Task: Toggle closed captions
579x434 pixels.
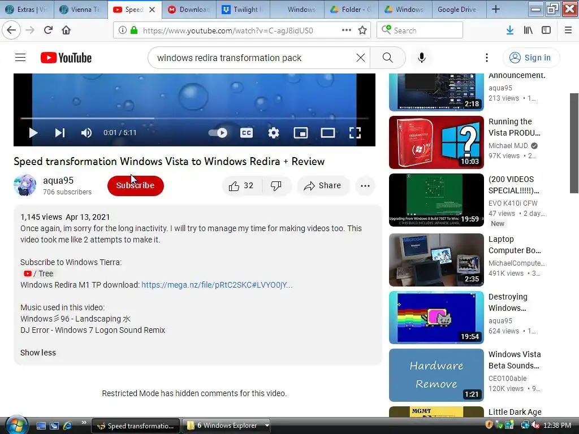Action: coord(247,133)
